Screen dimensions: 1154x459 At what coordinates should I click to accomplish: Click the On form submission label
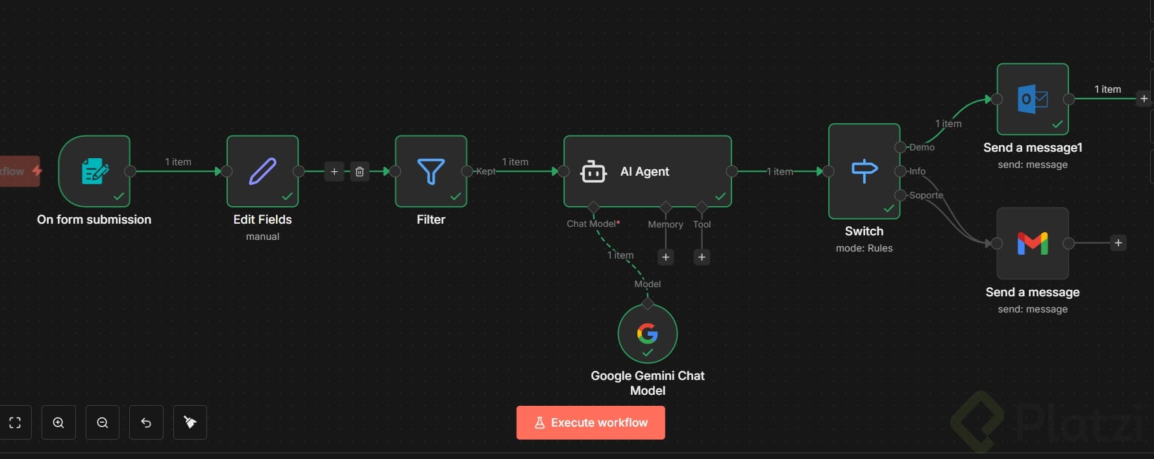pos(94,220)
